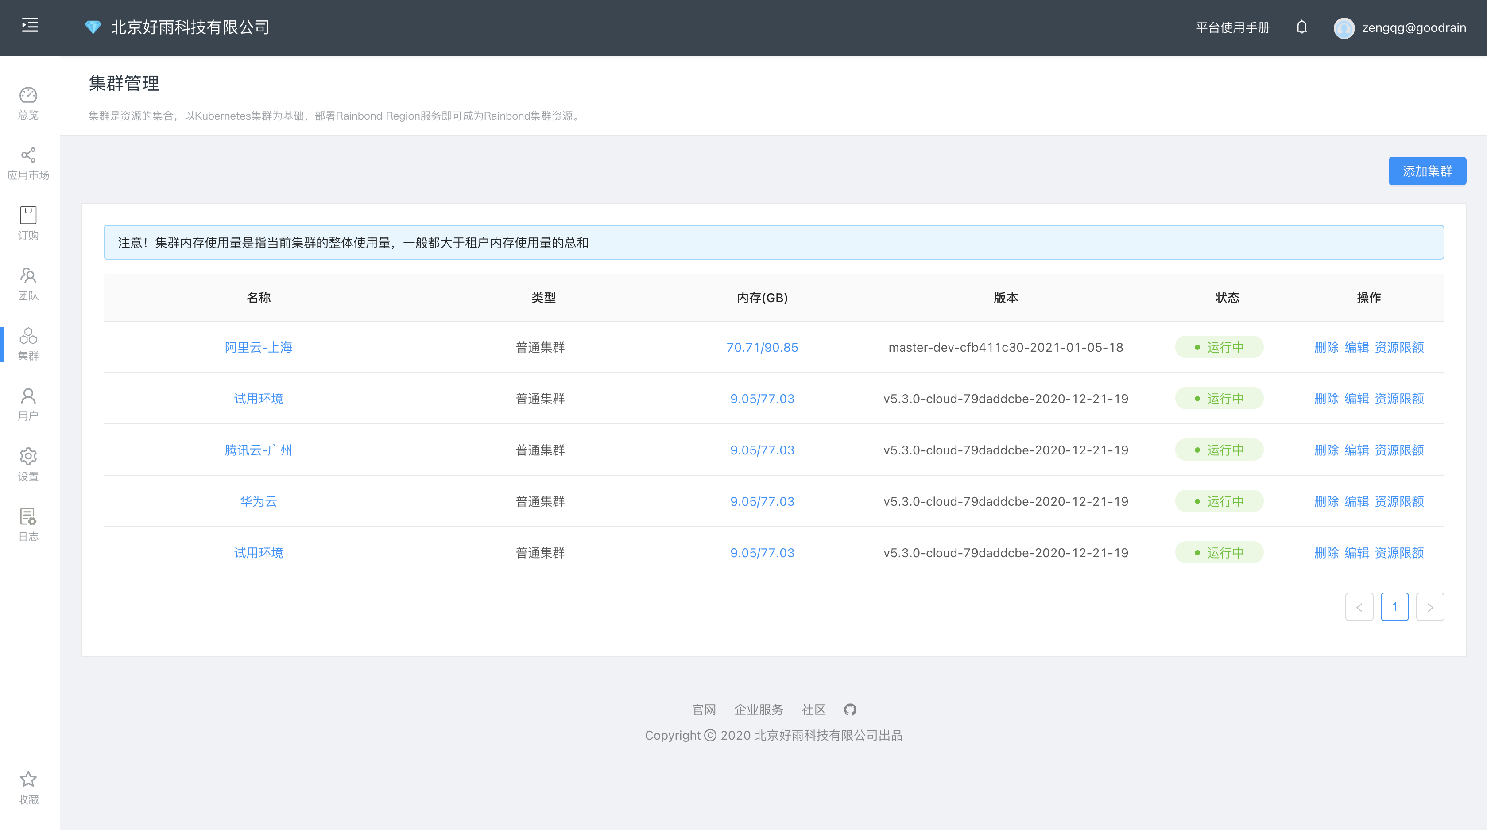Viewport: 1487px width, 830px height.
Task: Open the GitHub icon in footer
Action: 850,710
